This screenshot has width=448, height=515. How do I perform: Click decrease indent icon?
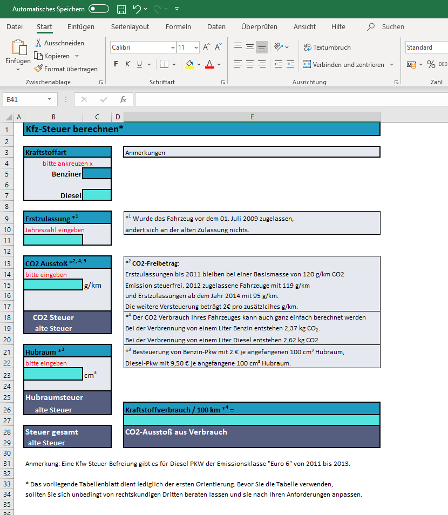coord(279,64)
